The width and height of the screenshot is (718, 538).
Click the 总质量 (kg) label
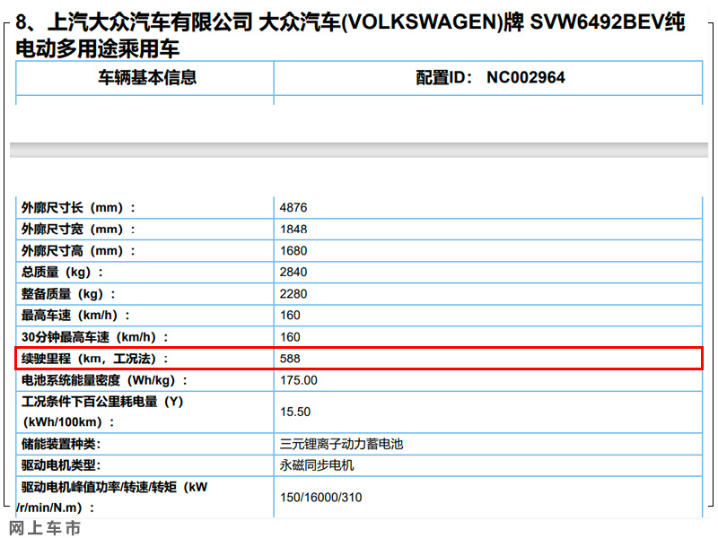(62, 273)
